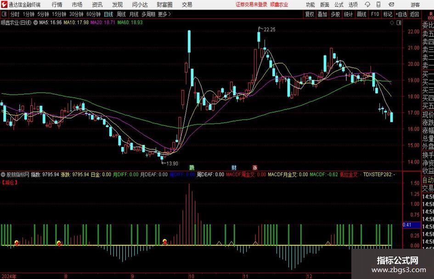Toggle the right info panel icon at chart top-right
The width and height of the screenshot is (434, 279).
pyautogui.click(x=399, y=23)
